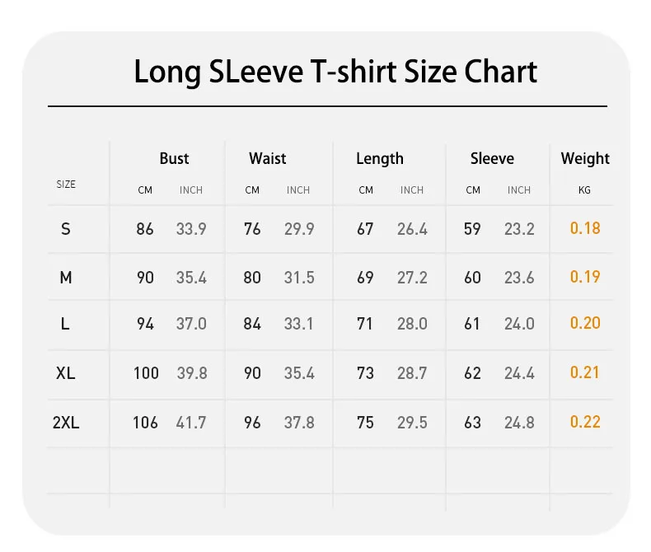
Task: Click the 2XL size row label
Action: (x=66, y=423)
